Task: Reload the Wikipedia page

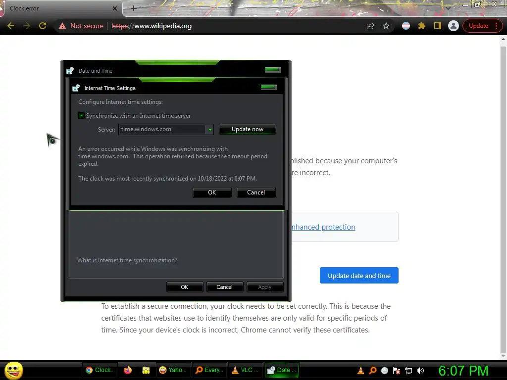Action: tap(43, 26)
